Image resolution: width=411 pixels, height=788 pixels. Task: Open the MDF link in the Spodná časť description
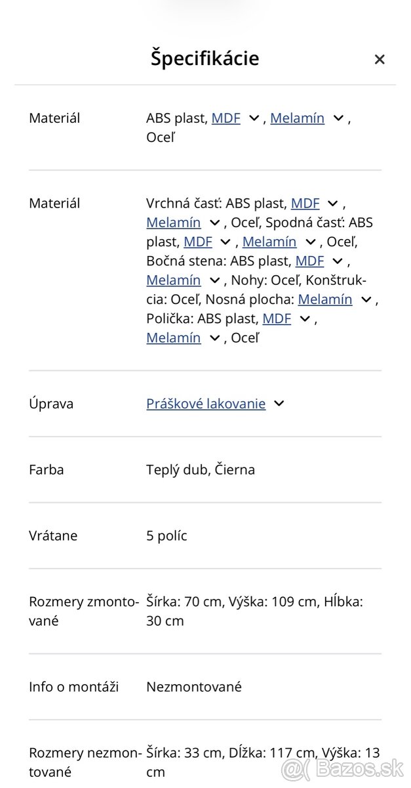coord(198,242)
